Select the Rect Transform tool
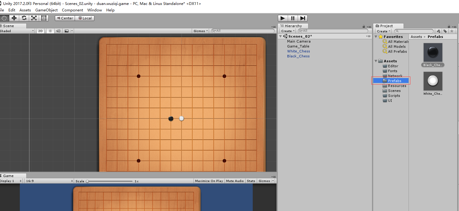 pos(44,18)
